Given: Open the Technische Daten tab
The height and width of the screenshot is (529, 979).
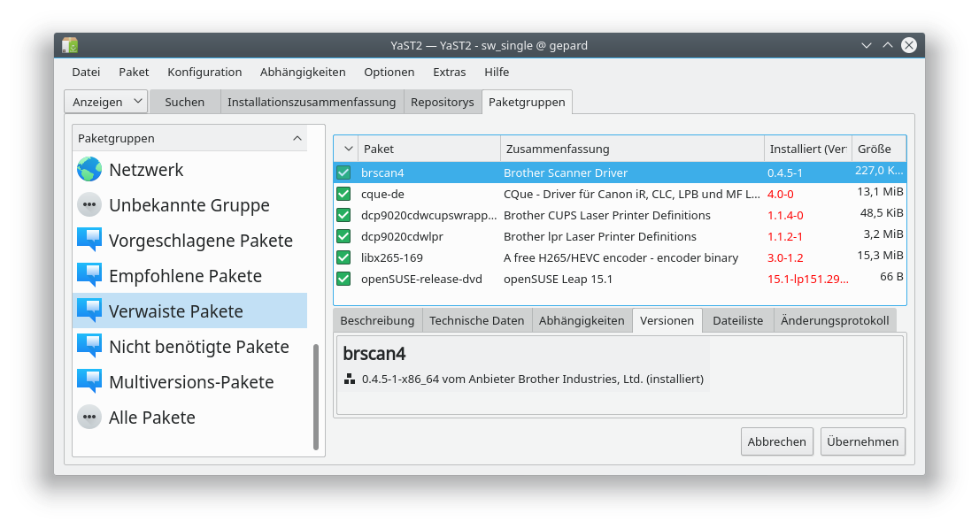Looking at the screenshot, I should 476,320.
